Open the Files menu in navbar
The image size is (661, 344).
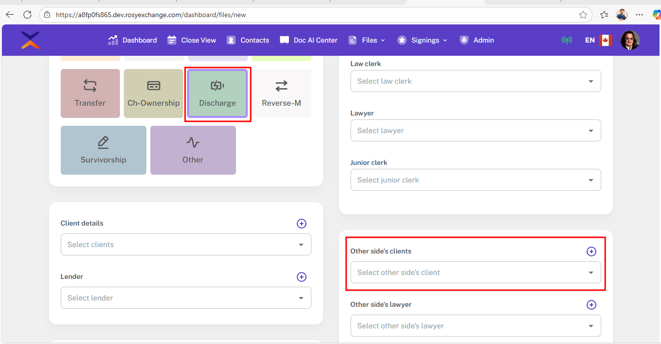pos(367,40)
